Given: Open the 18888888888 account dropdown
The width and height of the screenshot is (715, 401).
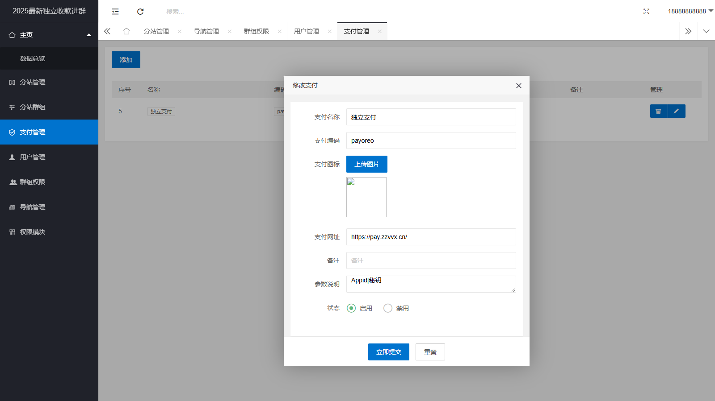Looking at the screenshot, I should [690, 11].
